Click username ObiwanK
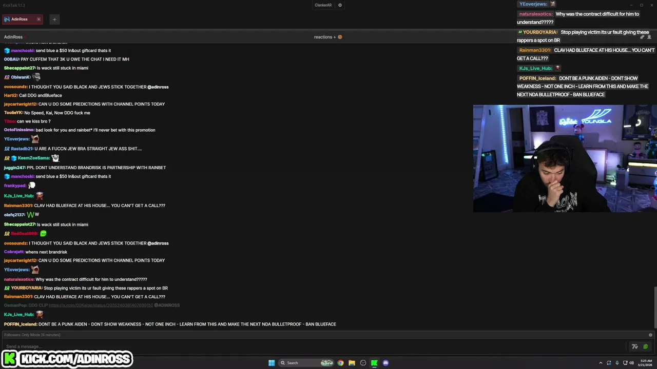This screenshot has width=657, height=369. (x=21, y=77)
